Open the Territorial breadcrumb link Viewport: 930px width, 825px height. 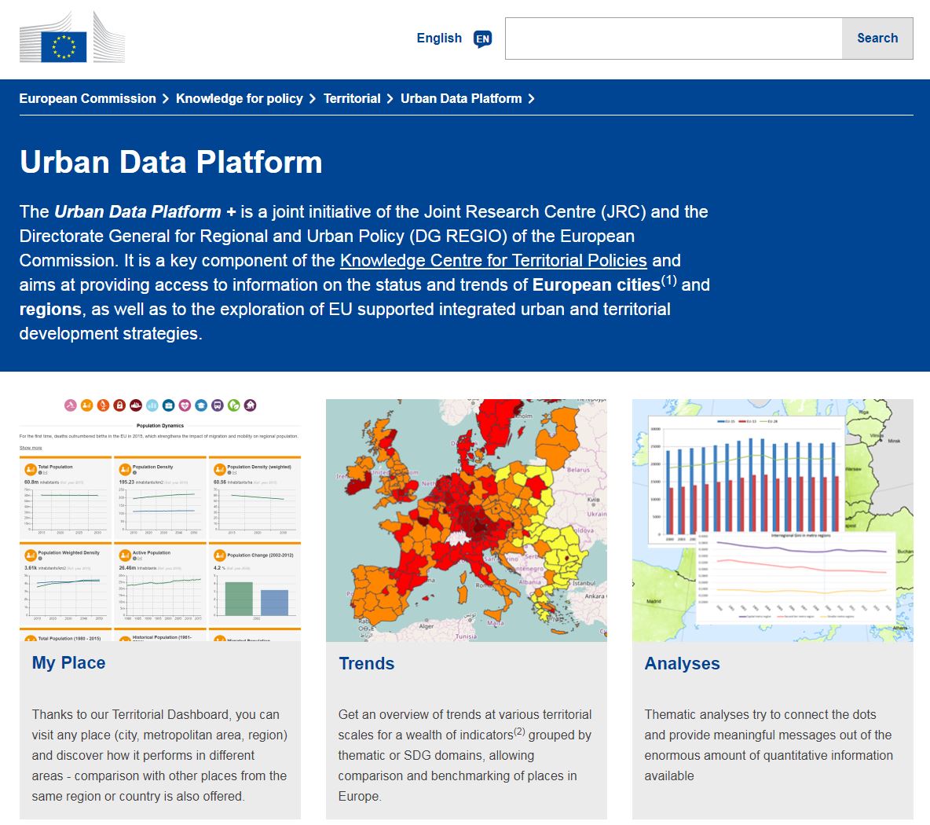tap(352, 98)
